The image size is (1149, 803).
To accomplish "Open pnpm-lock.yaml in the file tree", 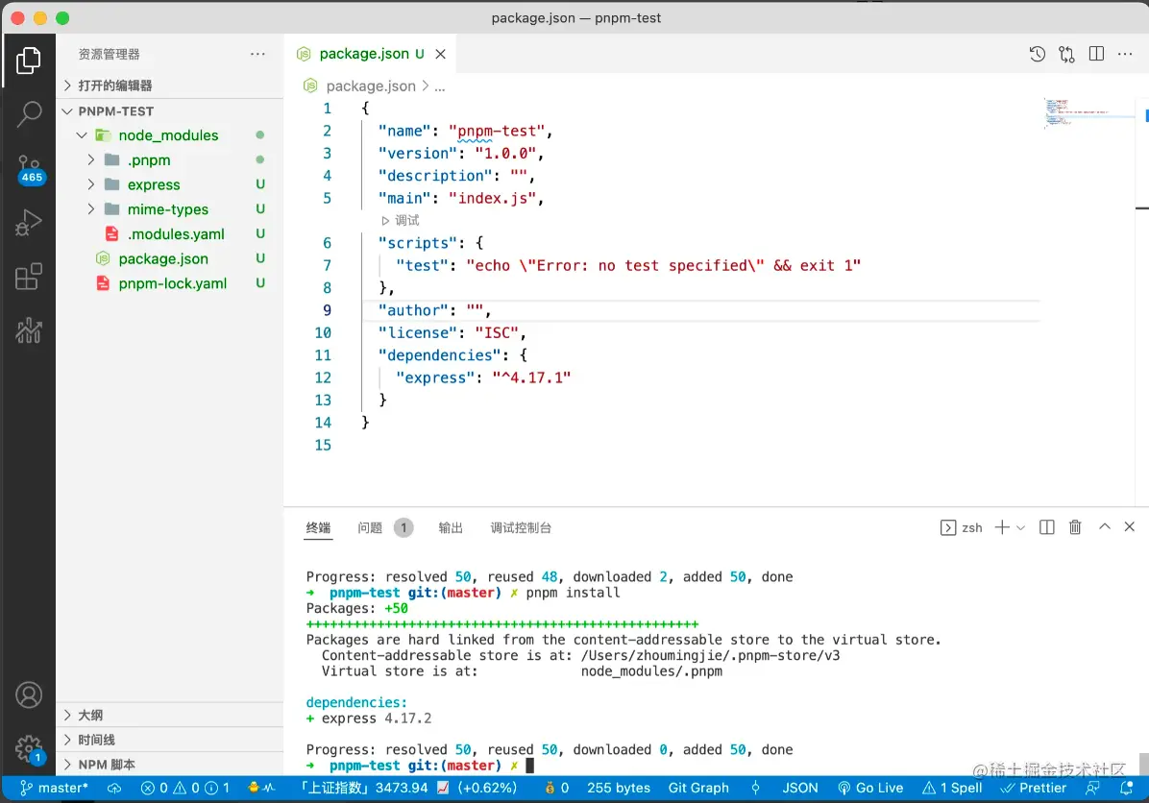I will [170, 283].
